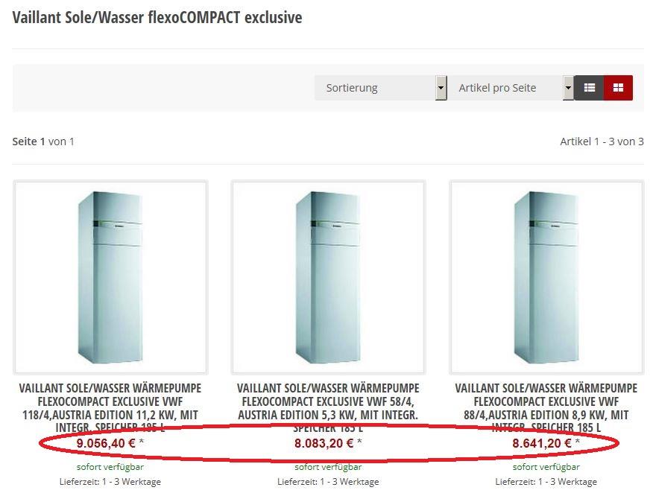This screenshot has width=653, height=496.
Task: Open the VWF 58/4 5,3 kW product title
Action: pos(328,408)
